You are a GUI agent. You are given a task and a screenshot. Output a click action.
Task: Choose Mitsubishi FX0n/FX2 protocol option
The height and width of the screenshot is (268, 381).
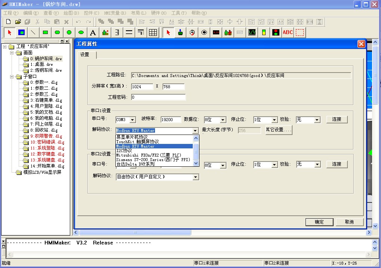(154, 155)
